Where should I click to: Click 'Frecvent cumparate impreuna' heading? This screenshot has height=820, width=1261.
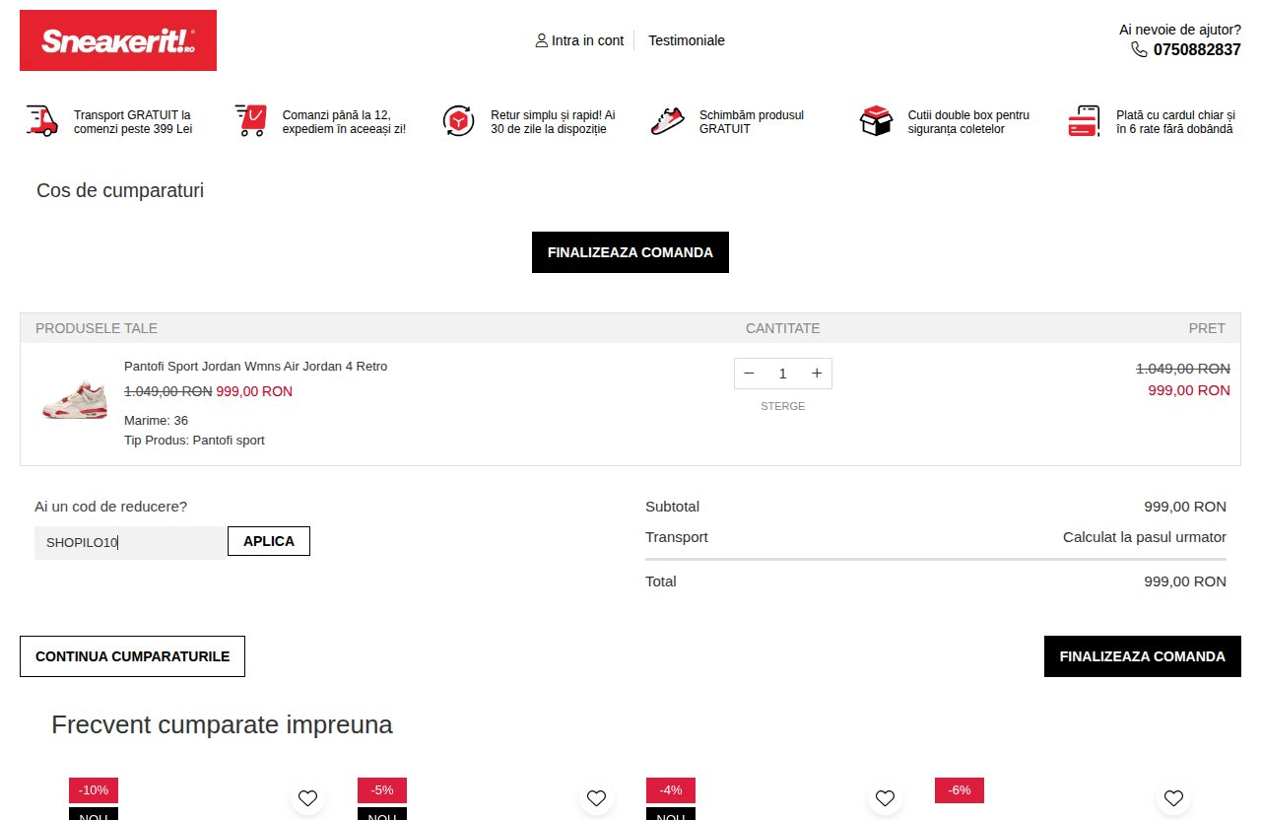point(222,725)
